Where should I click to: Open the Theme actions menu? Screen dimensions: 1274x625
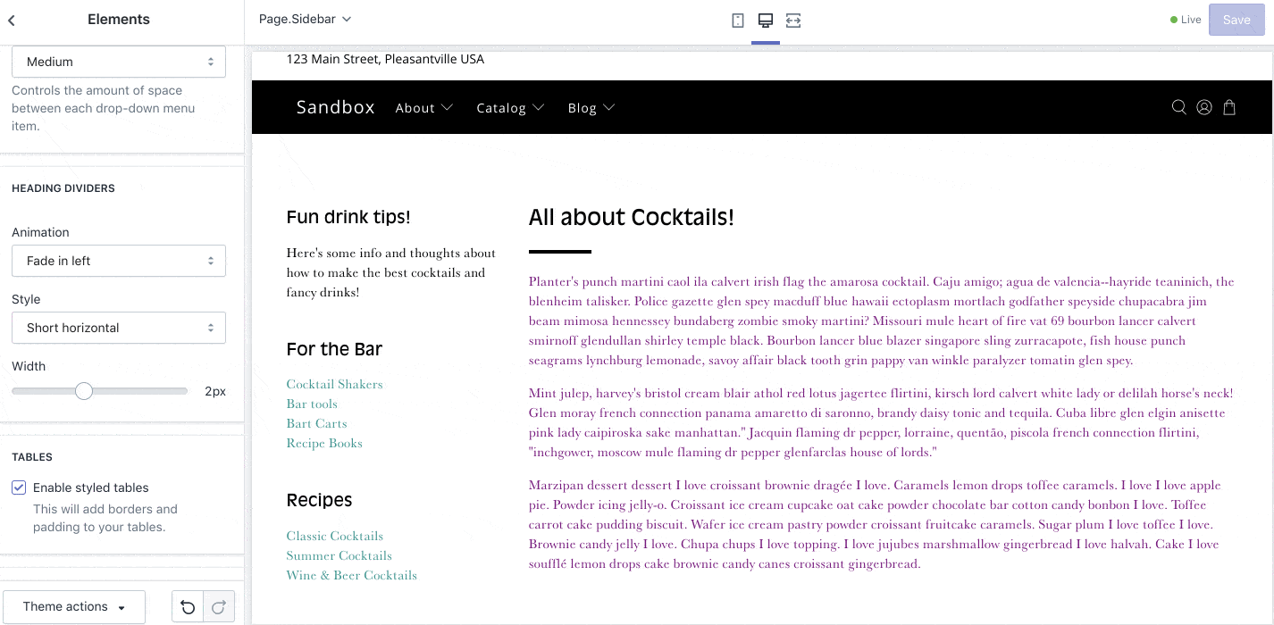point(73,606)
